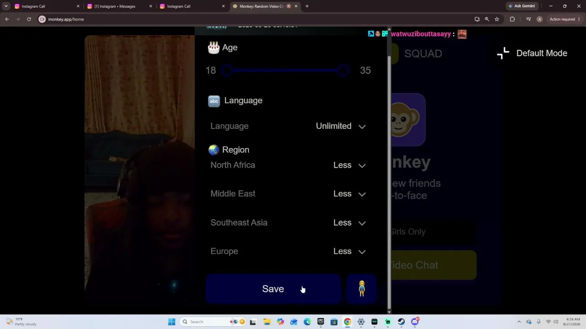586x329 pixels.
Task: Ask Gemini from the title bar
Action: pos(521,6)
